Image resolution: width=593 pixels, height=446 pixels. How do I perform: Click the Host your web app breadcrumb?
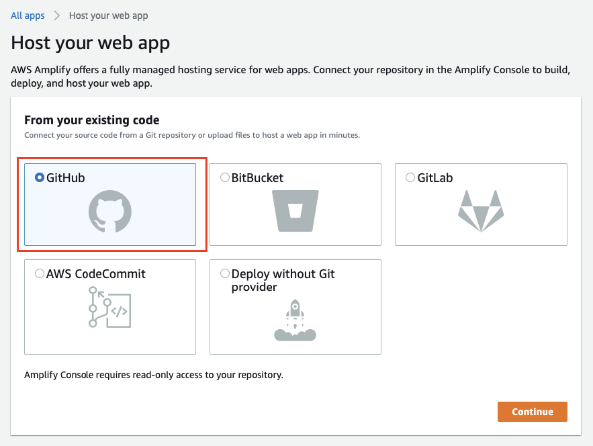pyautogui.click(x=109, y=15)
